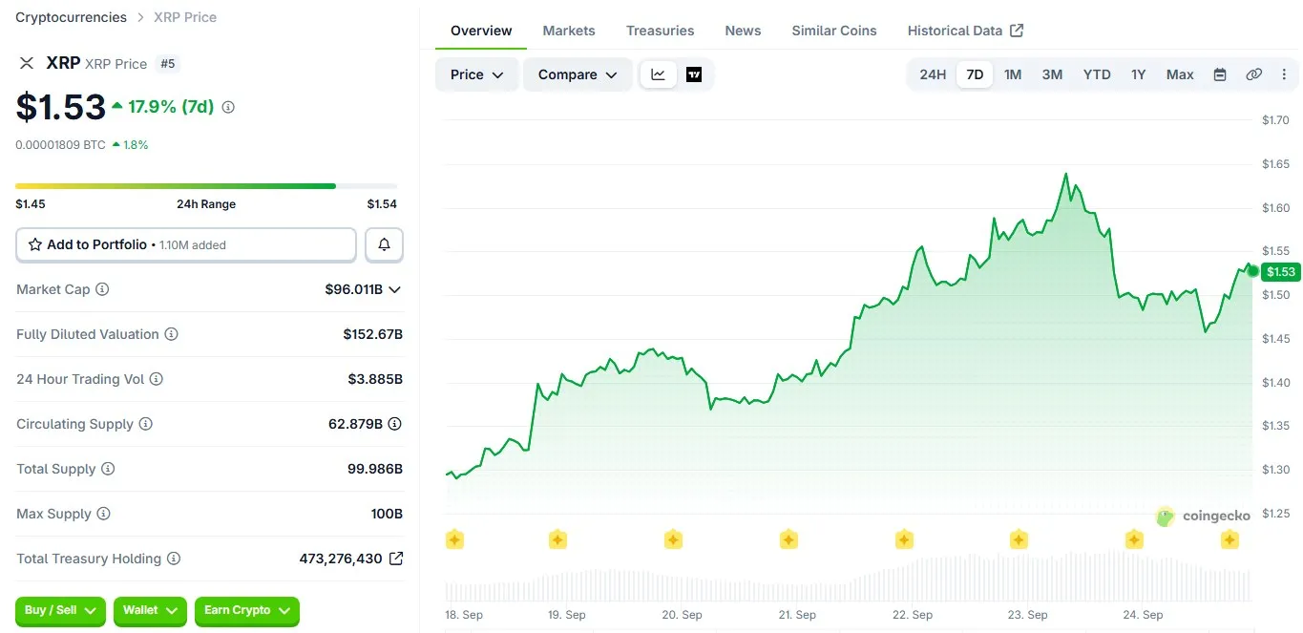The image size is (1303, 633).
Task: Click the XRP logo icon
Action: point(27,64)
